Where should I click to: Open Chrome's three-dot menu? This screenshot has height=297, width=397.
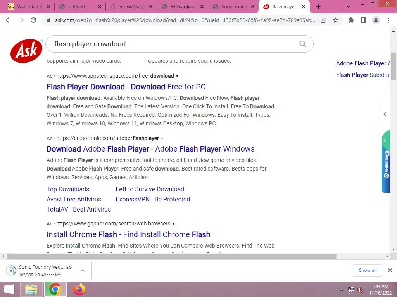click(x=388, y=20)
